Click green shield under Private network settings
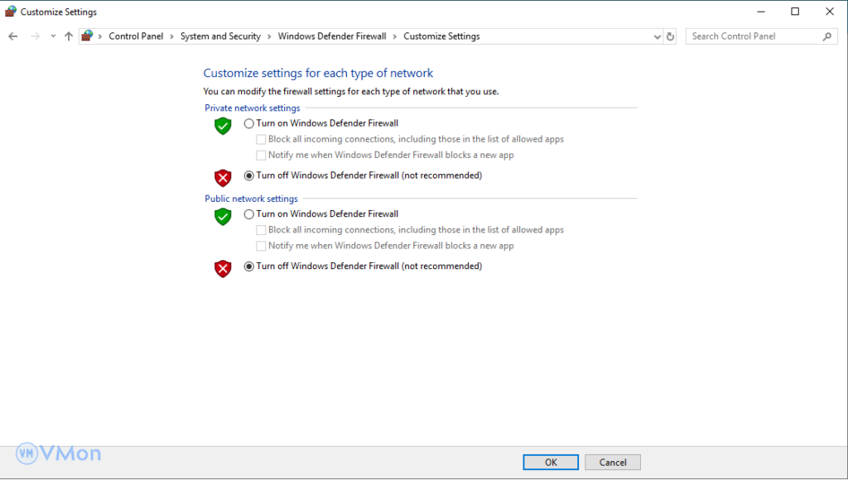The height and width of the screenshot is (480, 848). tap(223, 126)
